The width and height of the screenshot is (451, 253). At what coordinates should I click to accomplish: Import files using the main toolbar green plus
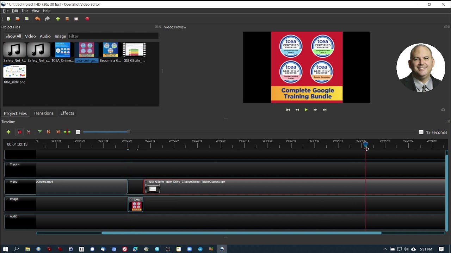pos(58,19)
